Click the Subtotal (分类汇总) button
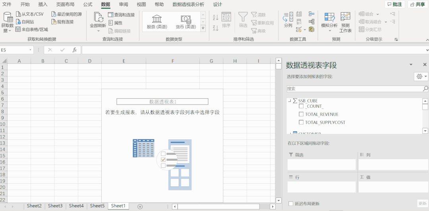429x211 pixels. [370, 29]
